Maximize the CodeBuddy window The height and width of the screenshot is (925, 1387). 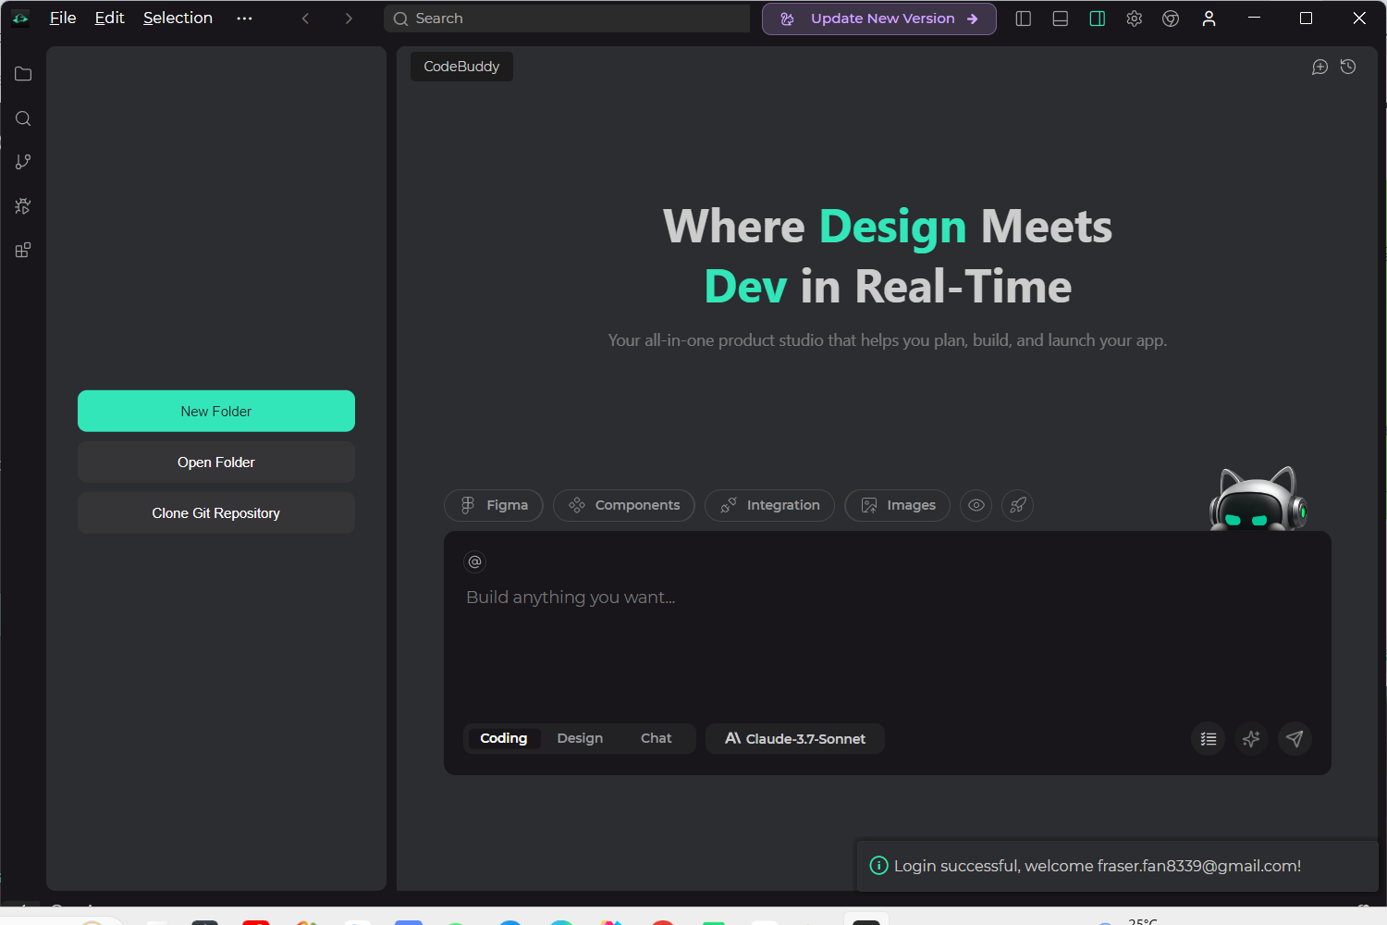click(x=1307, y=18)
